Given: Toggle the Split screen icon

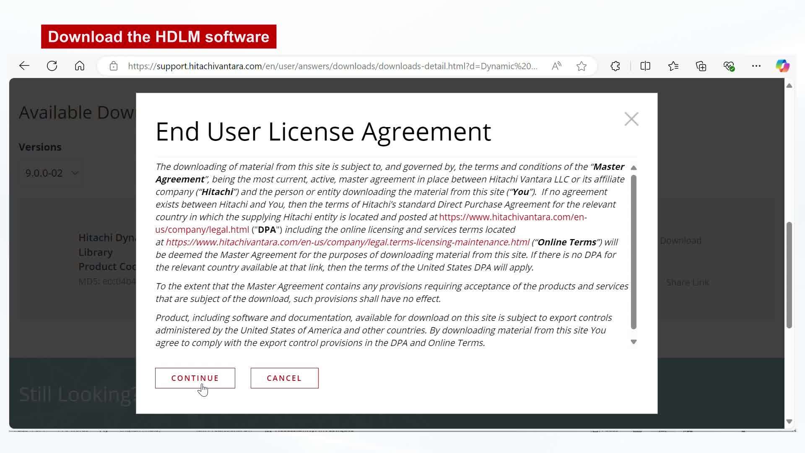Looking at the screenshot, I should 645,66.
